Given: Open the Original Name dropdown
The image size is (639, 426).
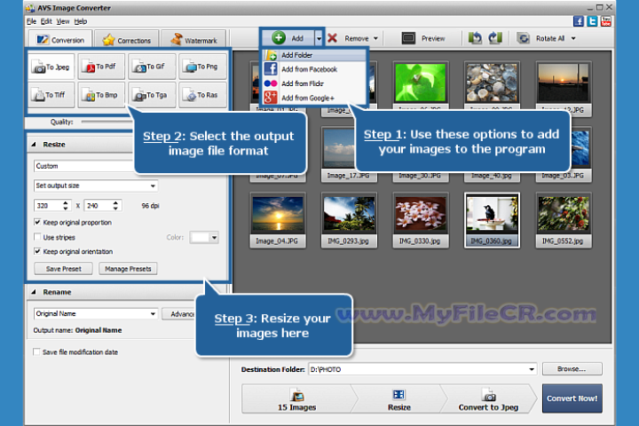Looking at the screenshot, I should [x=153, y=313].
